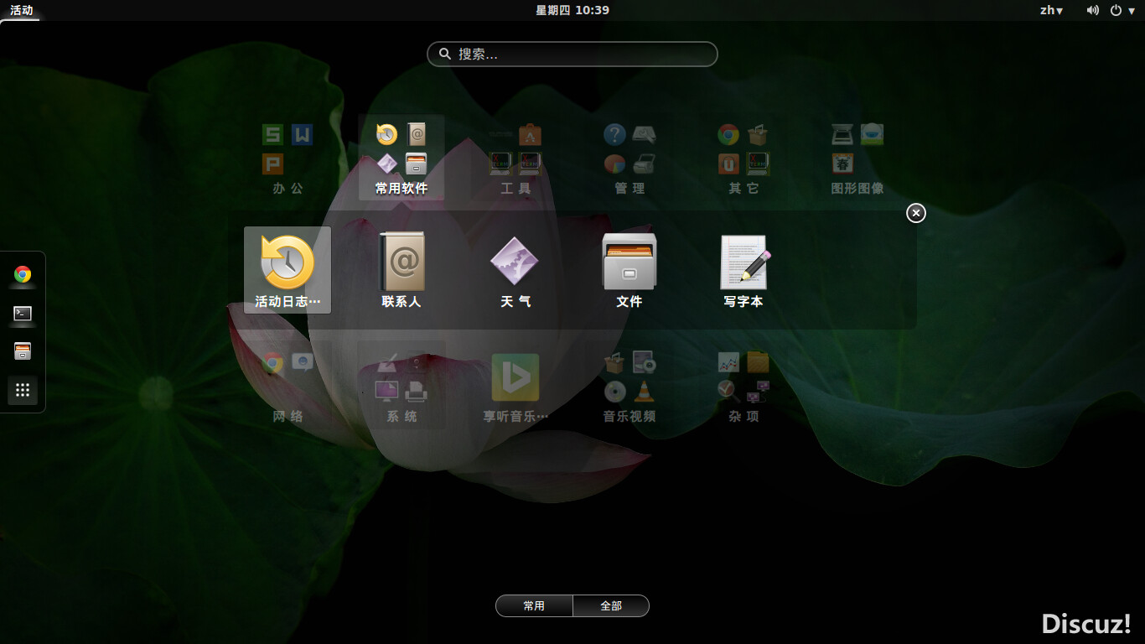Open Terminal from the dock
The width and height of the screenshot is (1145, 644).
[23, 313]
